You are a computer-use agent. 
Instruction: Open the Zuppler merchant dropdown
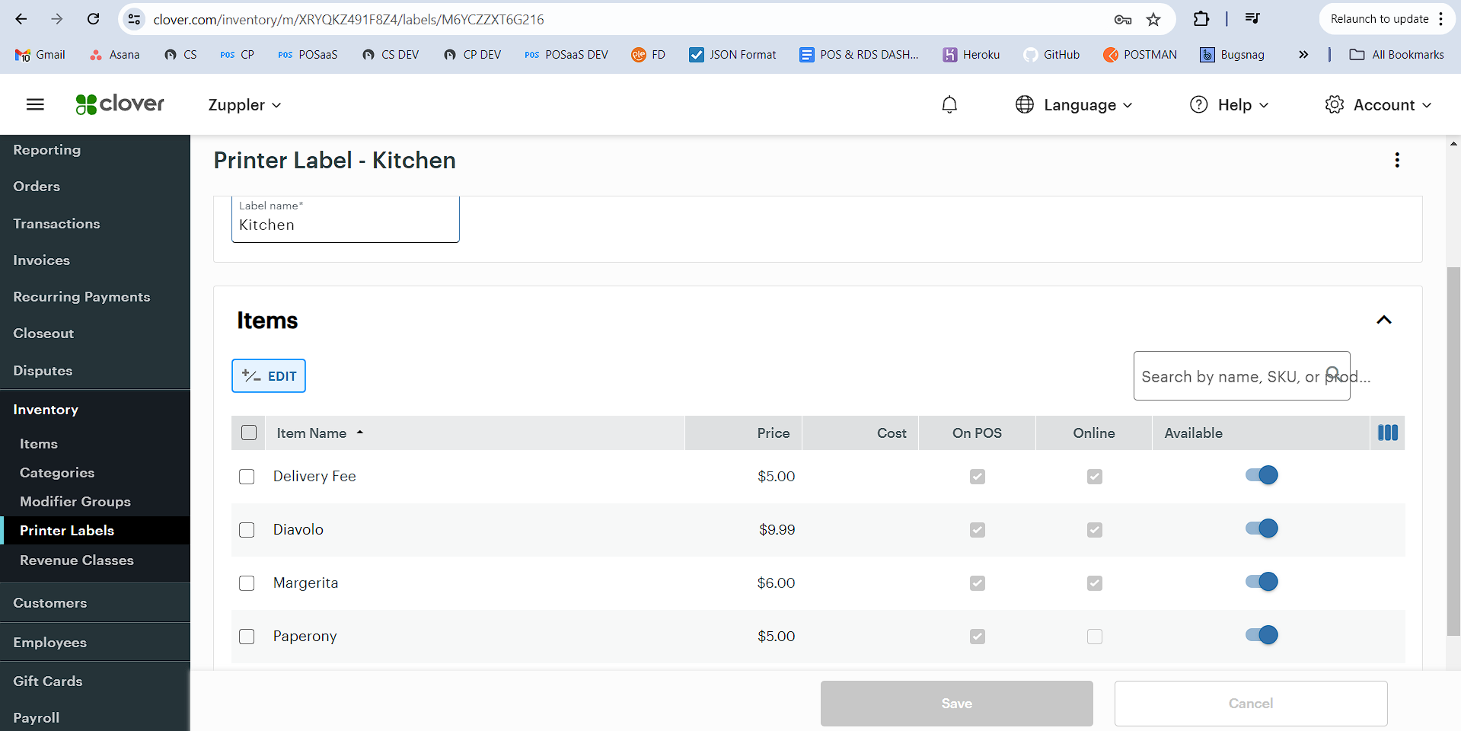(x=244, y=105)
